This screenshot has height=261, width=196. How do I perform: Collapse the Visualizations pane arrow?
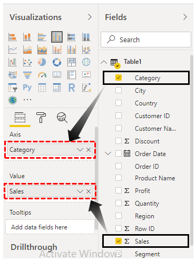[90, 17]
